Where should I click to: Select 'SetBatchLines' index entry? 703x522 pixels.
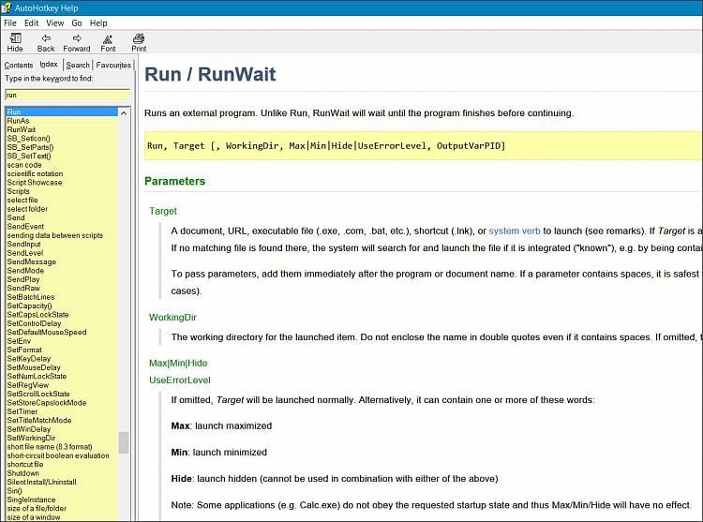(31, 297)
